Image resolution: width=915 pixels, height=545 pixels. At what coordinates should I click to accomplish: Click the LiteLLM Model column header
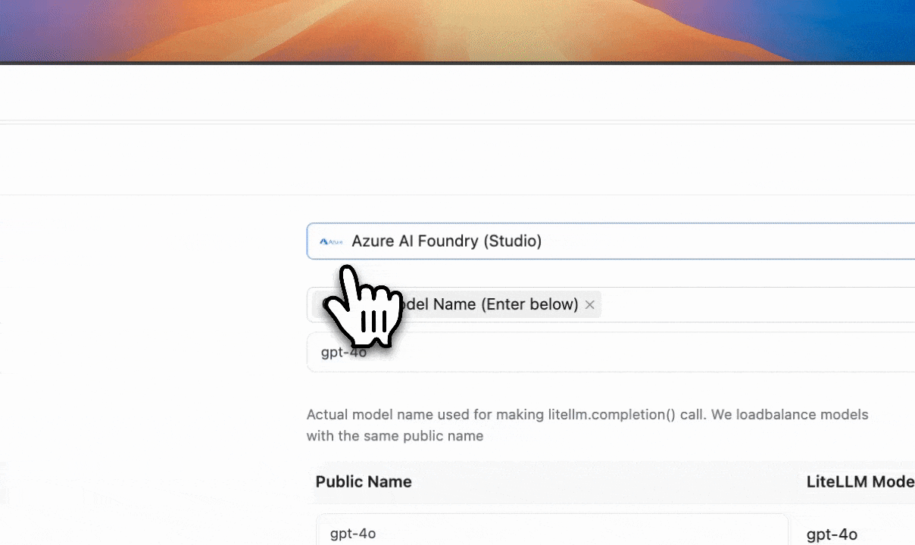click(x=860, y=482)
